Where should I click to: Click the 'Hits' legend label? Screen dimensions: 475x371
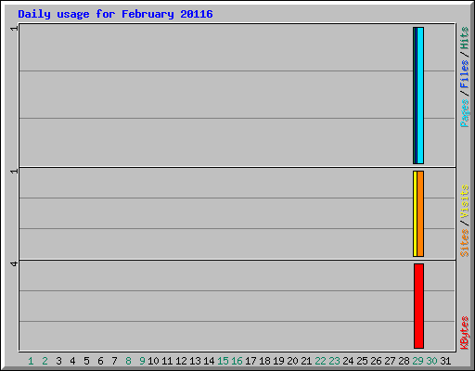pos(465,38)
